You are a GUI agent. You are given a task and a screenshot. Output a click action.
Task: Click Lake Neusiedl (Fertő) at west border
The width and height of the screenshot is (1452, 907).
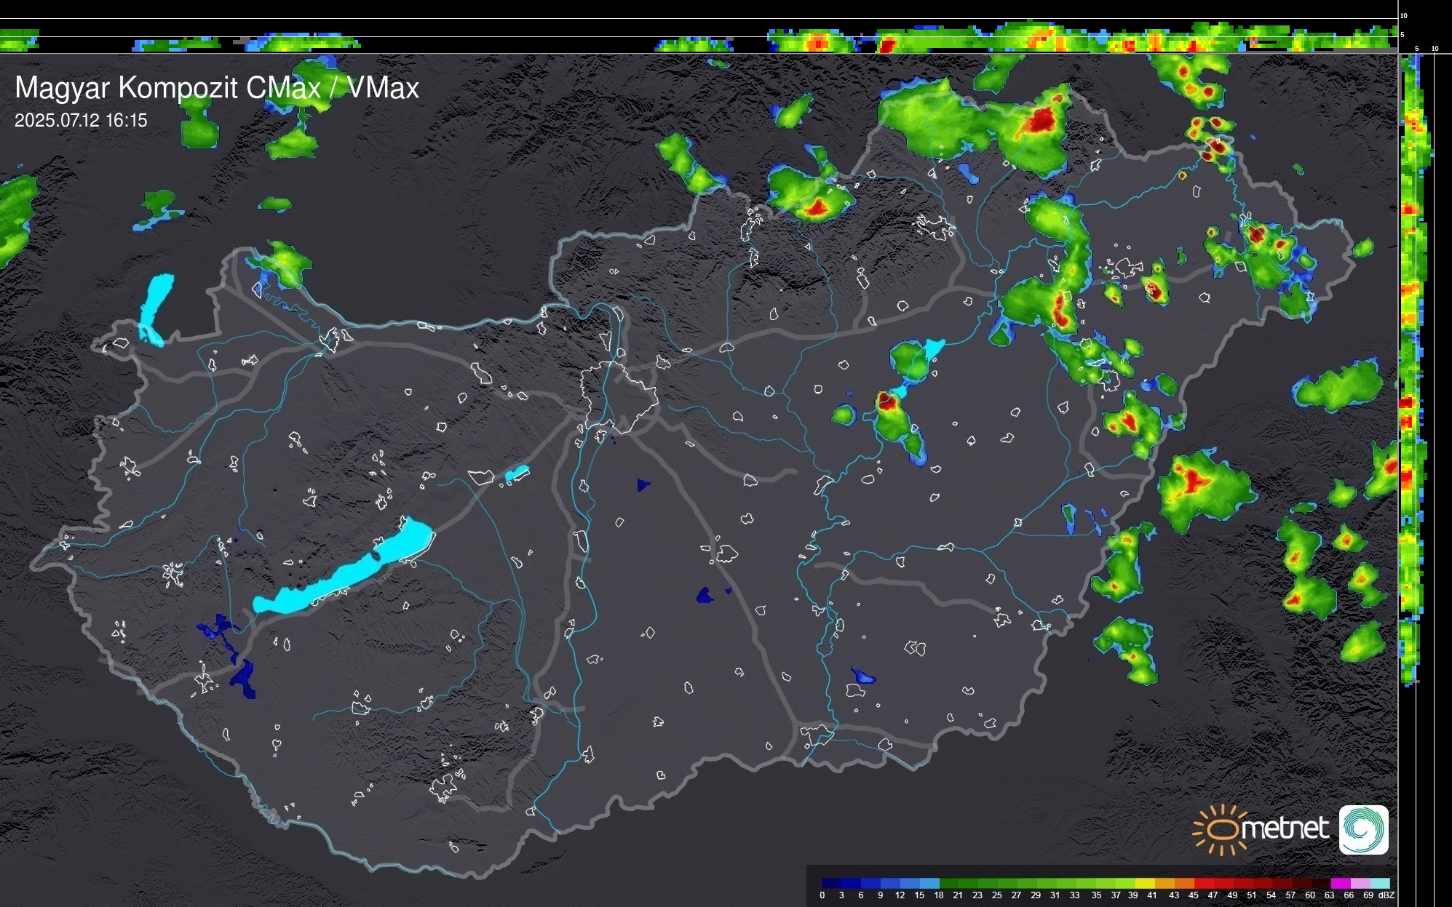coord(156,307)
